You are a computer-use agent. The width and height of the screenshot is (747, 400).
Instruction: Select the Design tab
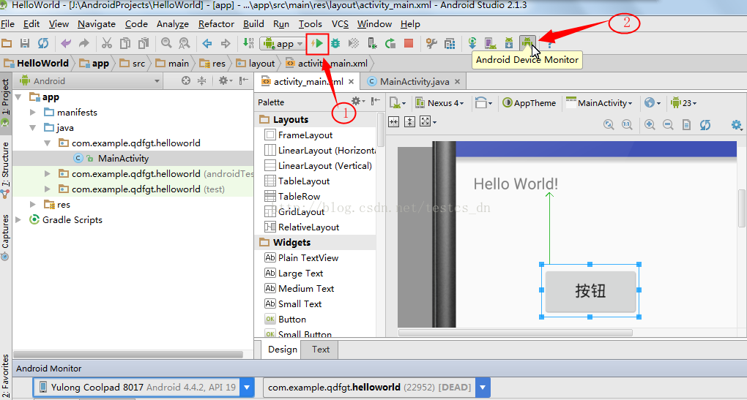click(283, 350)
